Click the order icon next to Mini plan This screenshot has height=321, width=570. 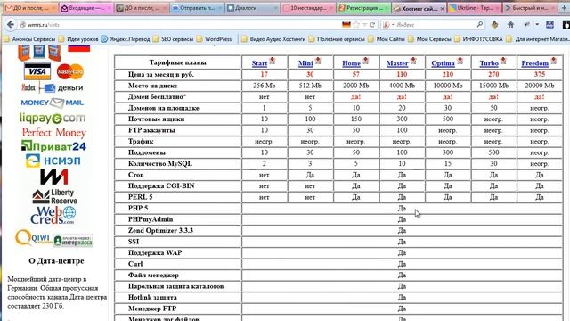[318, 61]
